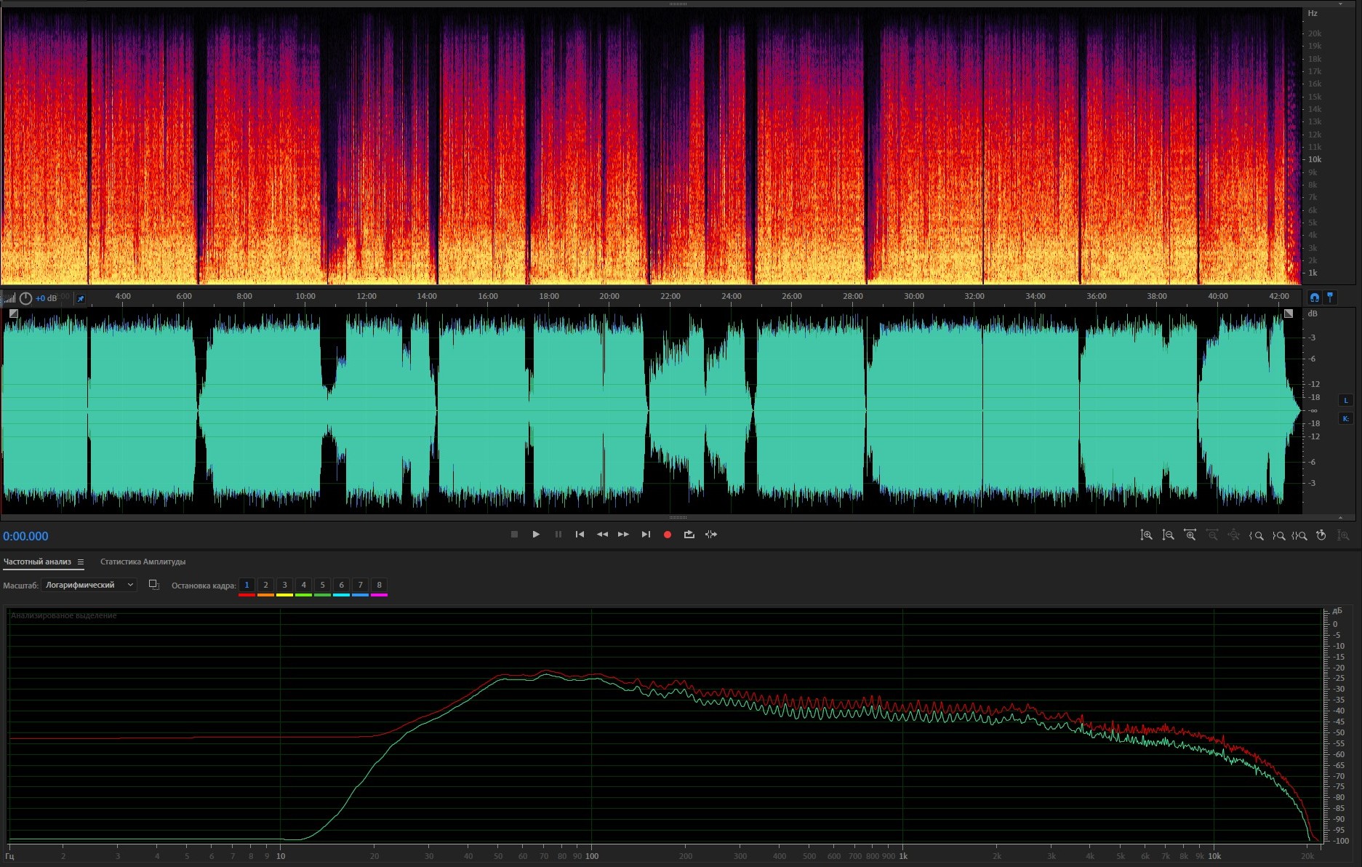Click hold frame 6 button
This screenshot has width=1362, height=867.
(x=341, y=585)
